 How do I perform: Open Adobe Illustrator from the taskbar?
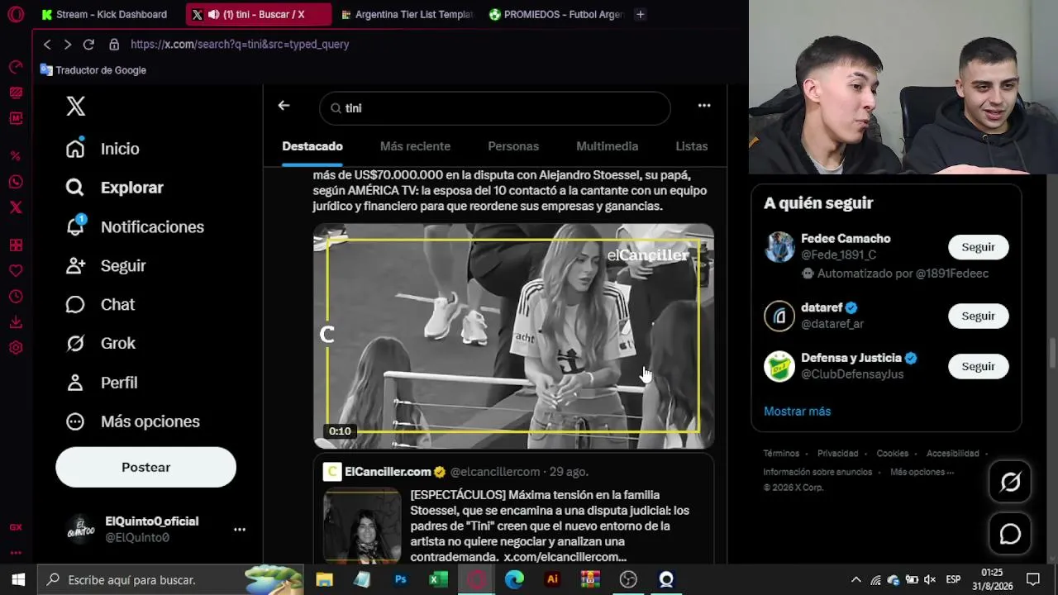click(552, 580)
